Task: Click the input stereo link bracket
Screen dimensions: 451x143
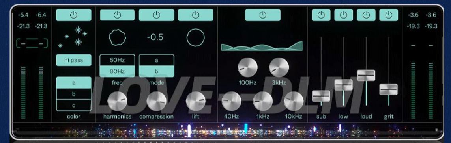Action: point(32,43)
